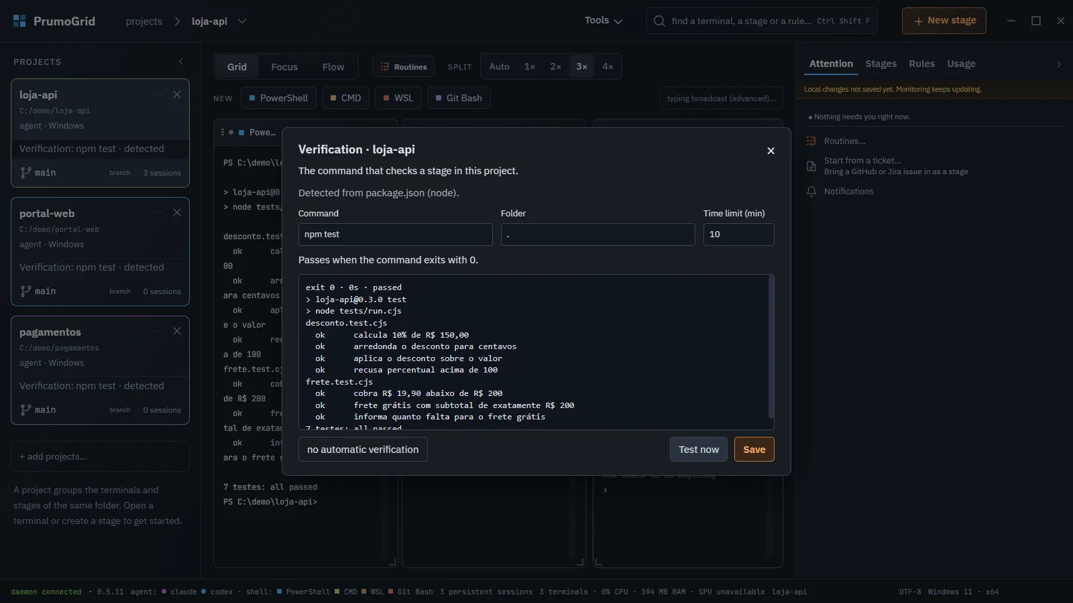1073x603 pixels.
Task: Open the Routines toolbar button
Action: pyautogui.click(x=404, y=67)
